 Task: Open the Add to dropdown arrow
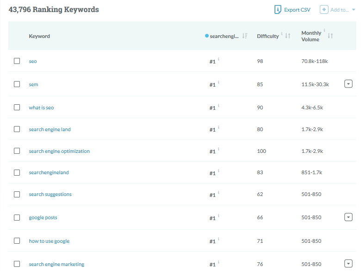pyautogui.click(x=354, y=10)
